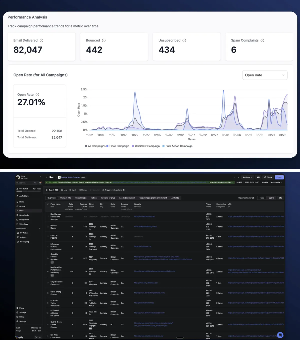Switch to the Contact info tab
This screenshot has width=300, height=340.
[65, 198]
